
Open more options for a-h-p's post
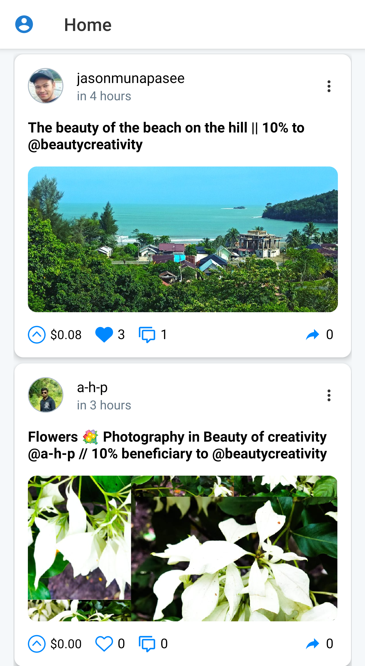pyautogui.click(x=328, y=395)
